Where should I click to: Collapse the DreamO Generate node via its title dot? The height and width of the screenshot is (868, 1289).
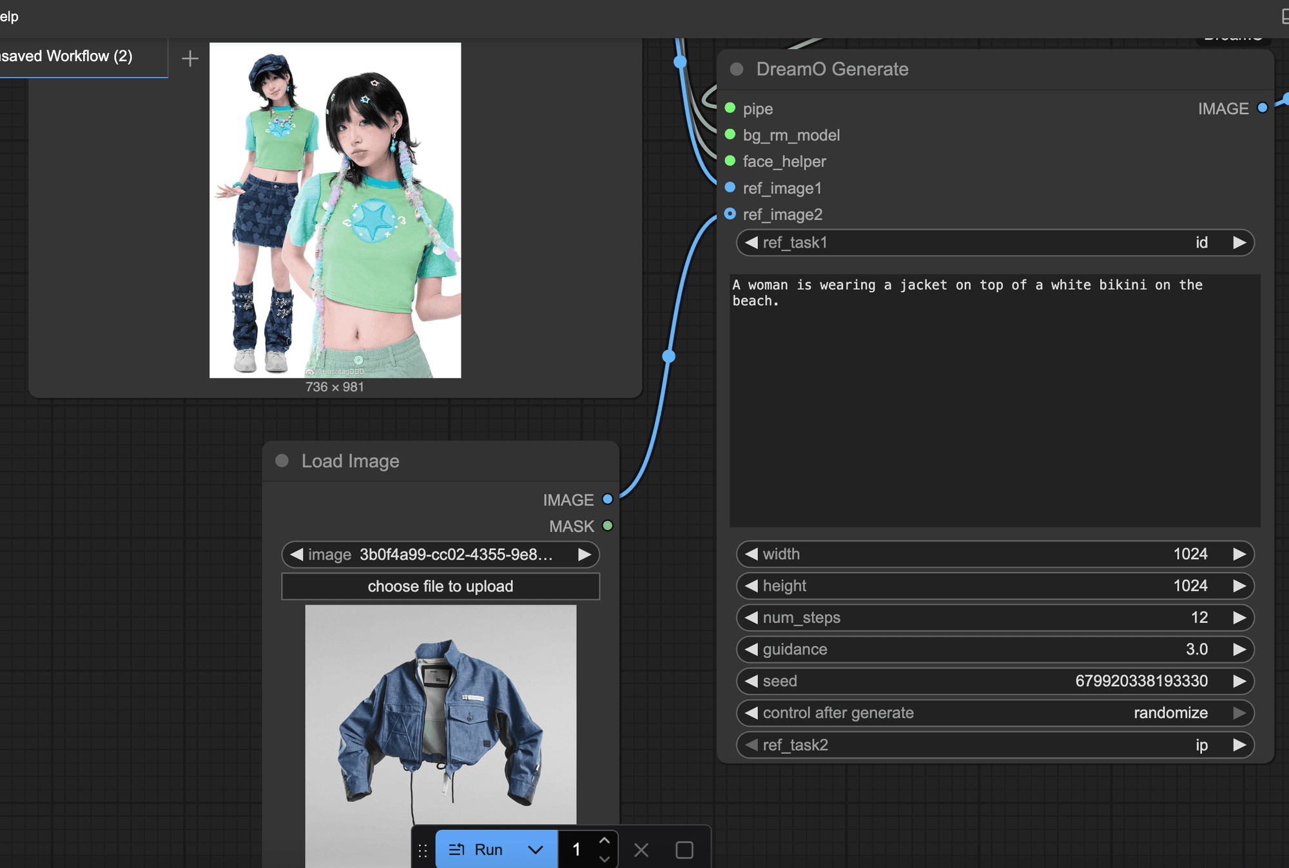click(735, 69)
